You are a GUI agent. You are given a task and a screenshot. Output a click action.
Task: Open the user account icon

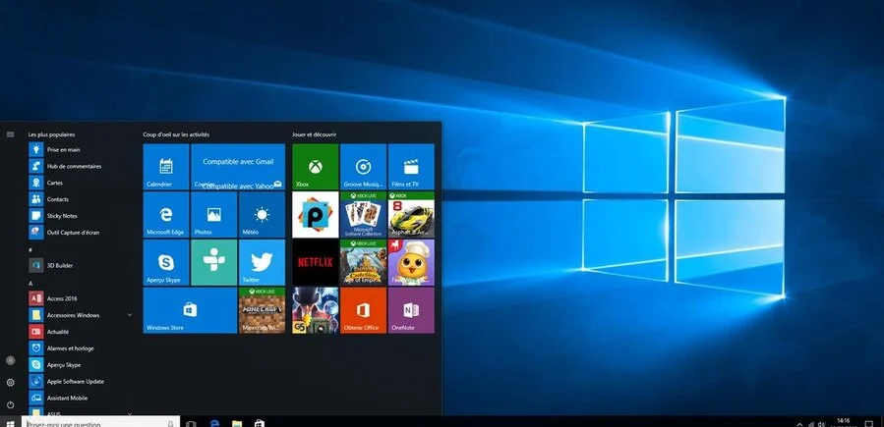pyautogui.click(x=10, y=360)
